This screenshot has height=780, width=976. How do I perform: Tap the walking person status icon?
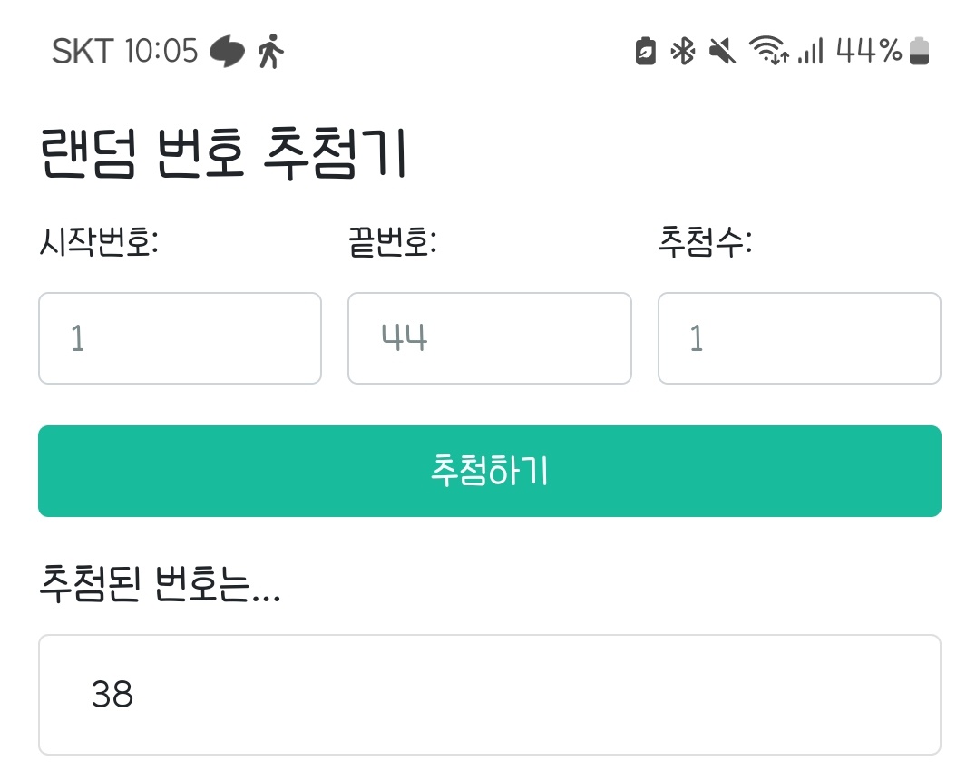[269, 52]
